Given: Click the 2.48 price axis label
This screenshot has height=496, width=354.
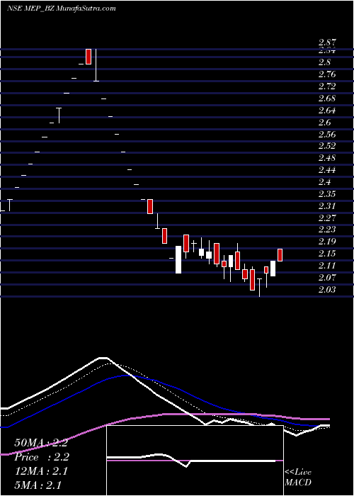Looking at the screenshot, I should pos(327,158).
